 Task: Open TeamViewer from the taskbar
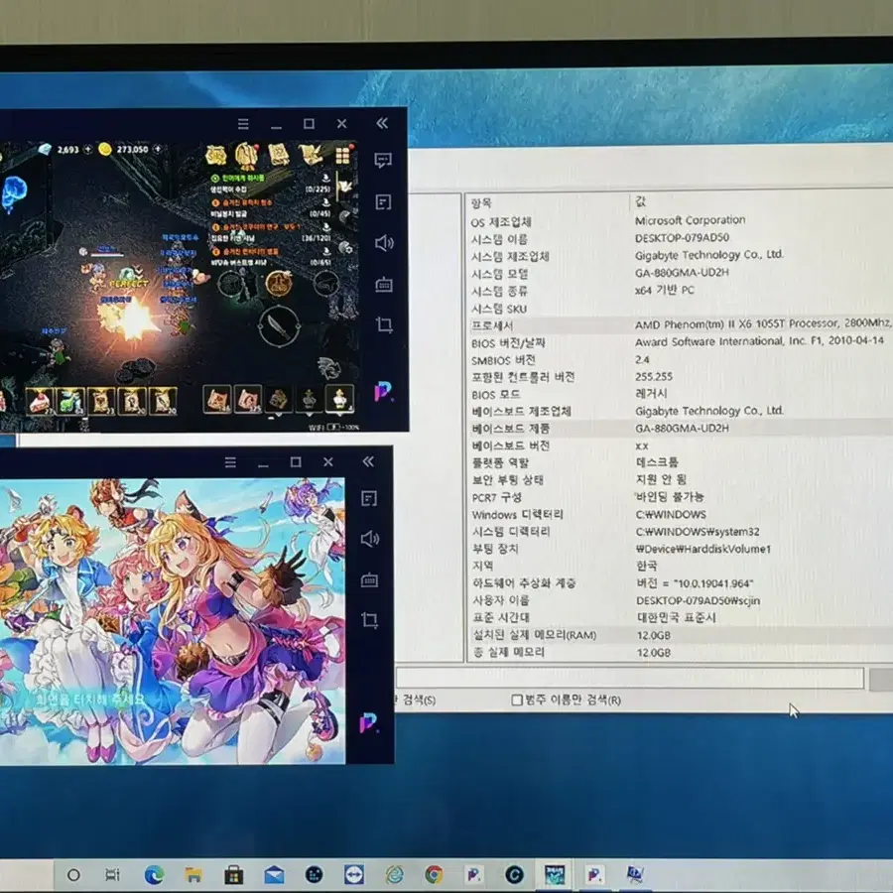tap(353, 874)
